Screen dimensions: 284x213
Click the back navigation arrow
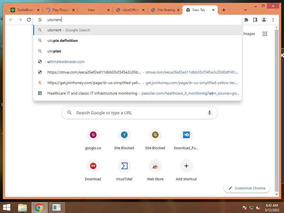tap(11, 20)
